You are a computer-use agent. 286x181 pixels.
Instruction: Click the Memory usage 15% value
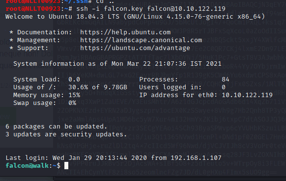(74, 95)
